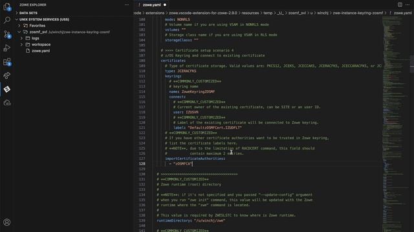Viewport: 414px width, 232px height.
Task: Click the keyring: key line
Action: [x=173, y=76]
